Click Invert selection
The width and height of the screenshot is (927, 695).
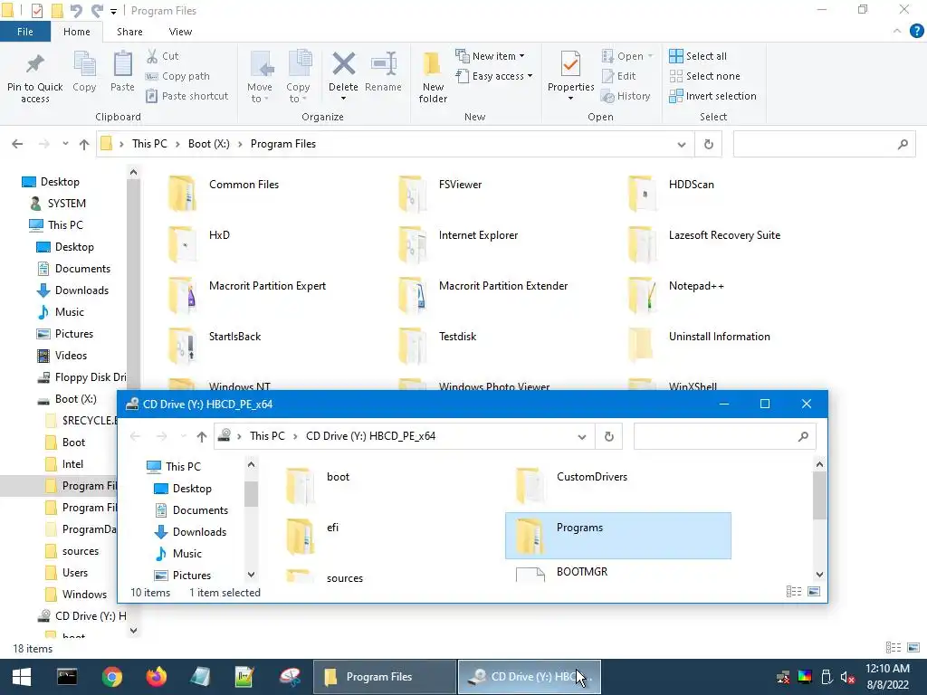point(713,96)
